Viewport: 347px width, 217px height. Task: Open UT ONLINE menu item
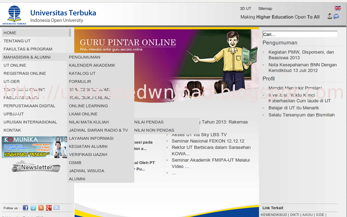pyautogui.click(x=15, y=65)
